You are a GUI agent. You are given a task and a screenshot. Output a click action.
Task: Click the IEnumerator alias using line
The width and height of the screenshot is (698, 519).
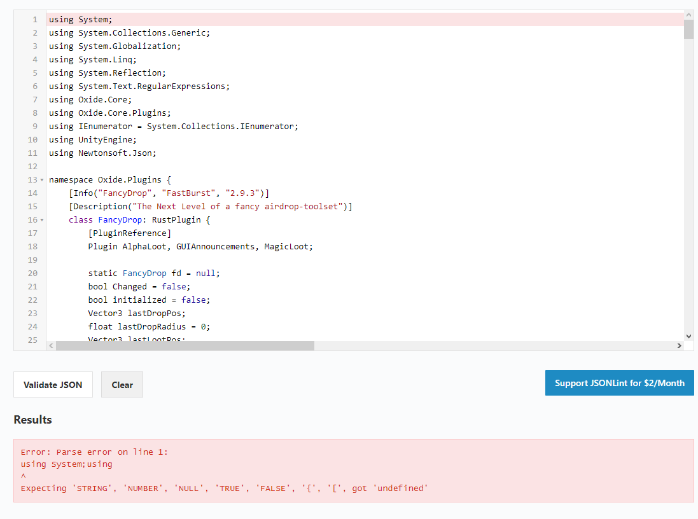pos(174,127)
